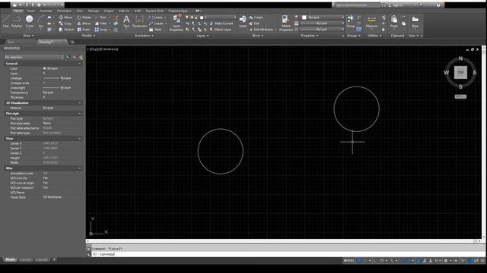Activate the Array command

click(x=101, y=30)
